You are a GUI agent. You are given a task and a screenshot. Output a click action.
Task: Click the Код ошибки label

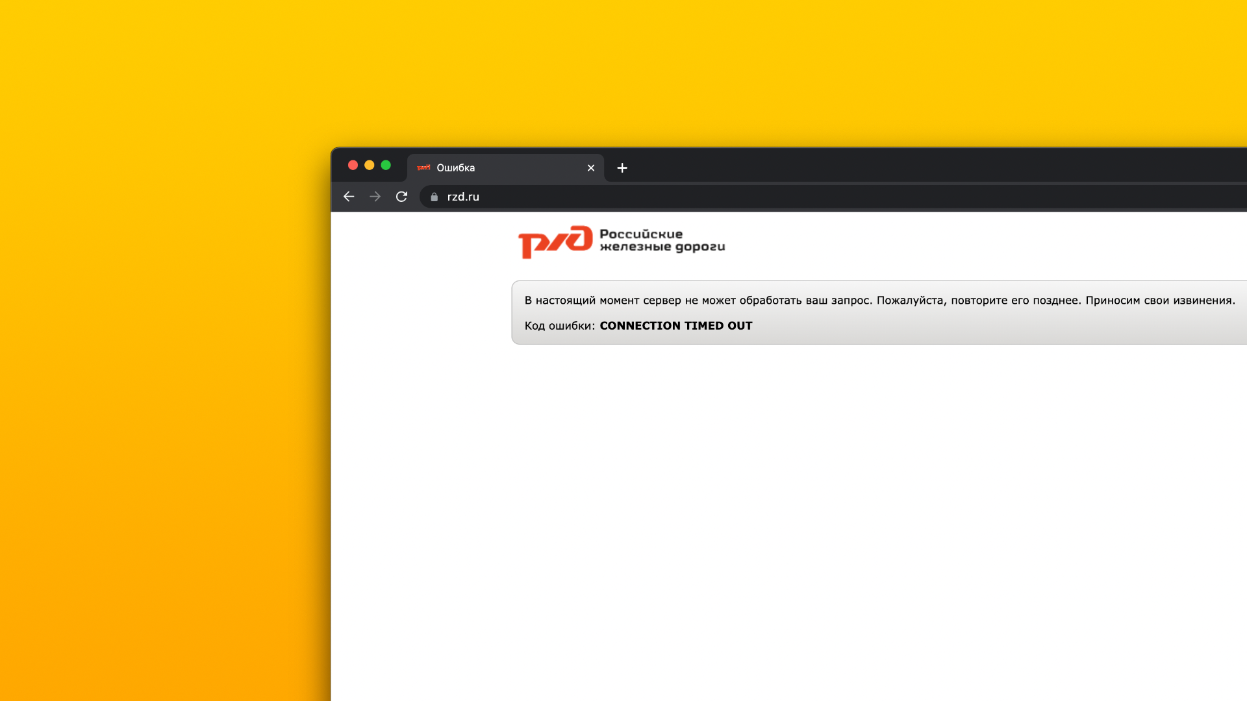(x=559, y=326)
